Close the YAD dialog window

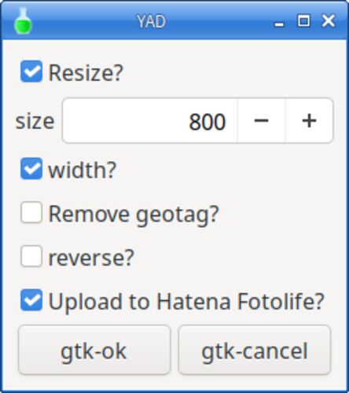click(329, 20)
